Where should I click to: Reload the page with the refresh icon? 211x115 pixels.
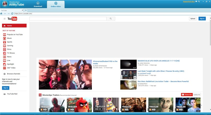pos(12,14)
